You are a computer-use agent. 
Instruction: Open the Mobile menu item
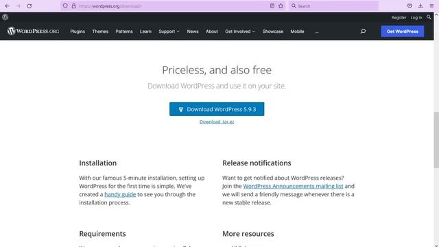[x=297, y=32]
